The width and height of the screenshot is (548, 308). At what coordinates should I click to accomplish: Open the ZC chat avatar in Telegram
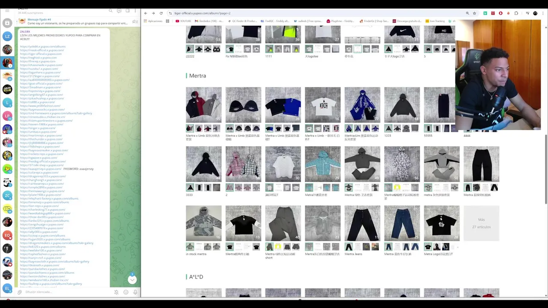tap(7, 195)
